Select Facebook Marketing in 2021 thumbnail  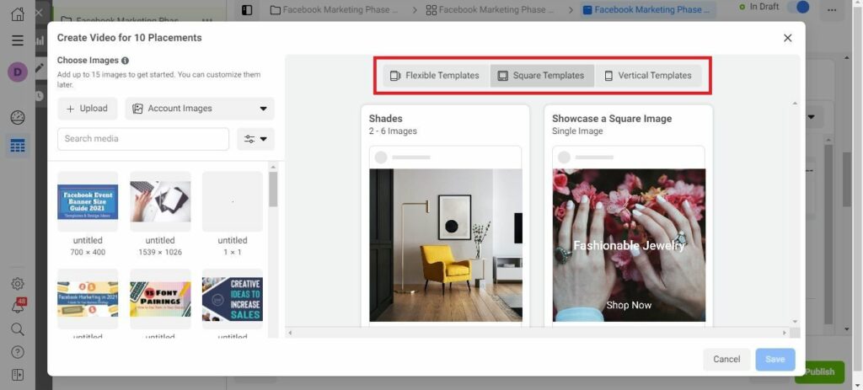click(x=88, y=299)
